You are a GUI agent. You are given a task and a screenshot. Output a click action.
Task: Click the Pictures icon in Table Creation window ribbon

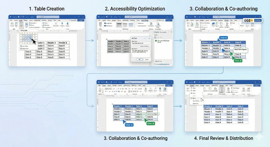27,24
